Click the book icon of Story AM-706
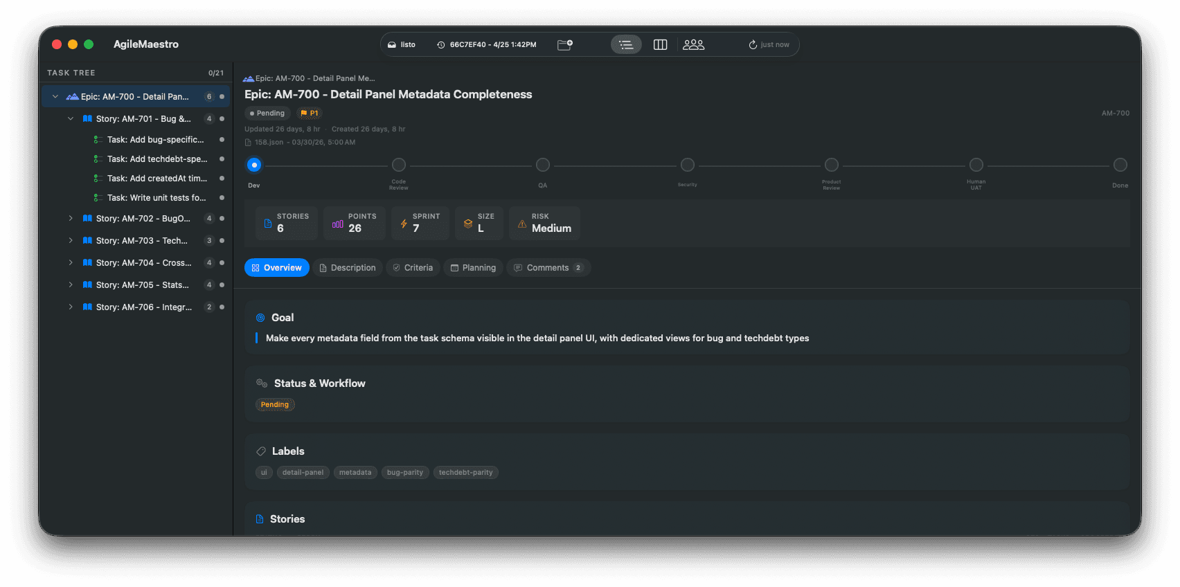This screenshot has width=1180, height=587. [87, 307]
